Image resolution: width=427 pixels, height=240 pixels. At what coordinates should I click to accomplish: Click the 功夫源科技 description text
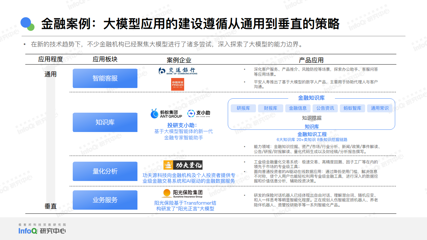[x=189, y=178]
